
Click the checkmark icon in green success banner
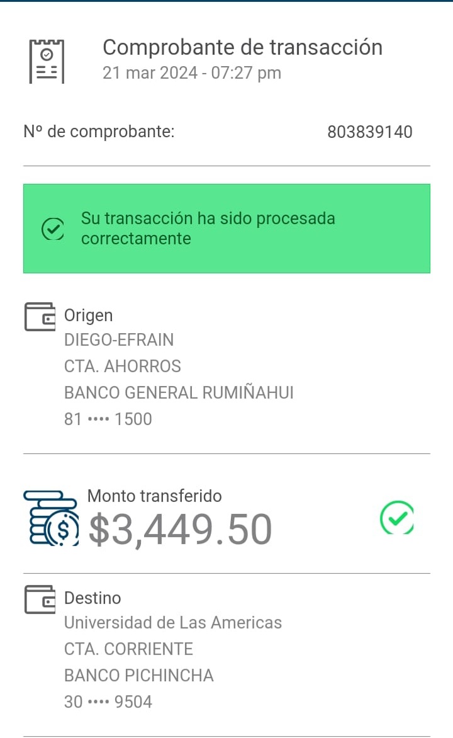[x=52, y=229]
